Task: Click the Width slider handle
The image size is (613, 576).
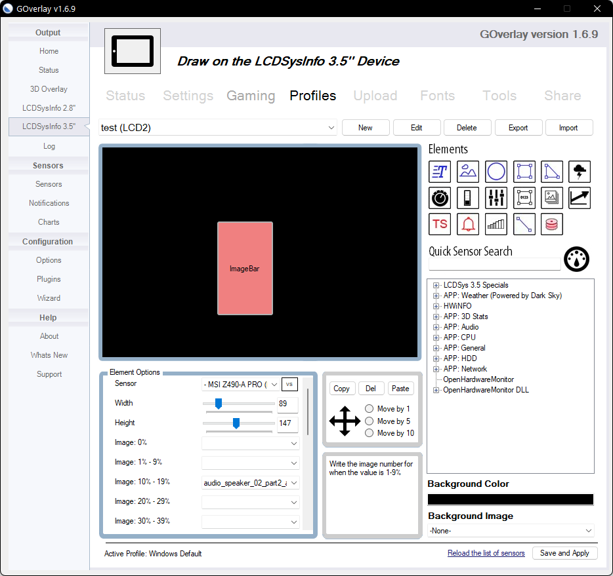Action: pos(219,404)
